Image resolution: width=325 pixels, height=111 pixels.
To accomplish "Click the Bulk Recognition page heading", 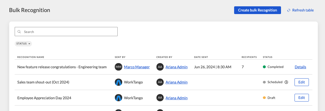I will [29, 10].
